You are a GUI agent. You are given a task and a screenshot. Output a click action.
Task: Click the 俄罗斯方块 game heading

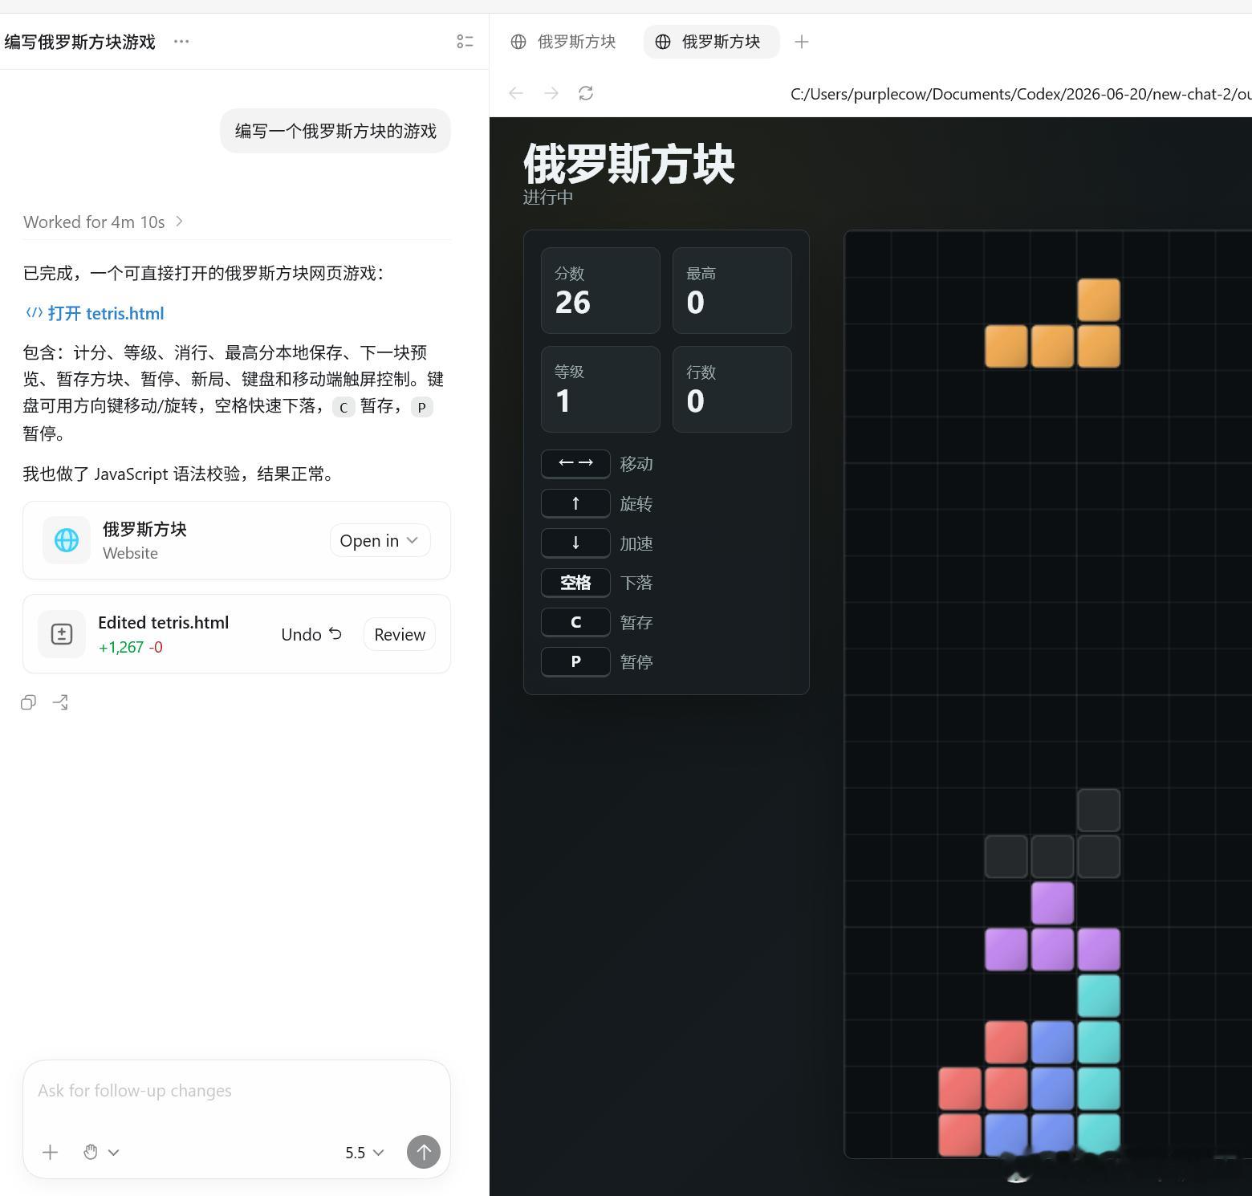(629, 164)
